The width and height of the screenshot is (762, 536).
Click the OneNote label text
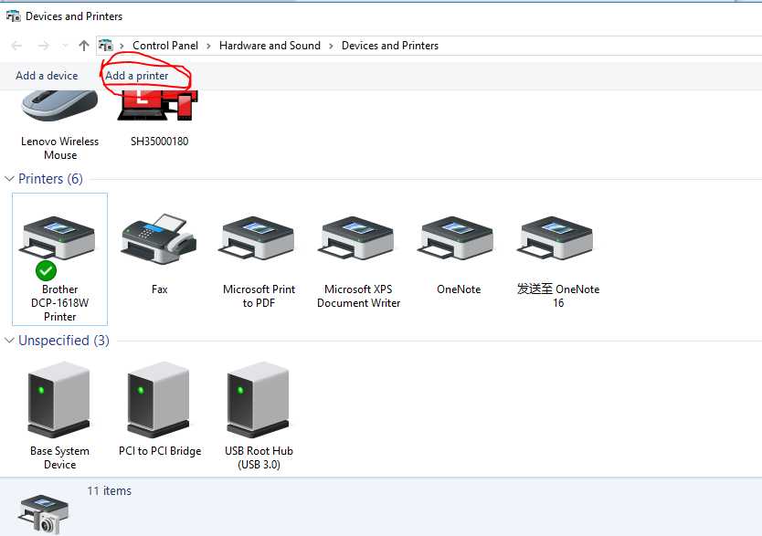(x=459, y=289)
